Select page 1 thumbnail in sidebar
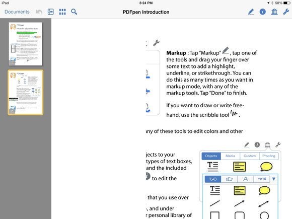The image size is (292, 219). [x=26, y=44]
